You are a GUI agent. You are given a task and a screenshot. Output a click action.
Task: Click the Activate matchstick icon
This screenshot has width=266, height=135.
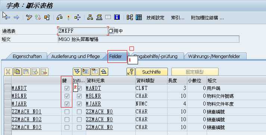[68, 17]
